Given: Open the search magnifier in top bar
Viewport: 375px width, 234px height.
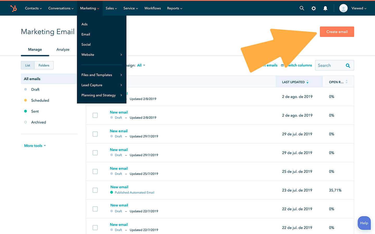Looking at the screenshot, I should click(x=302, y=8).
